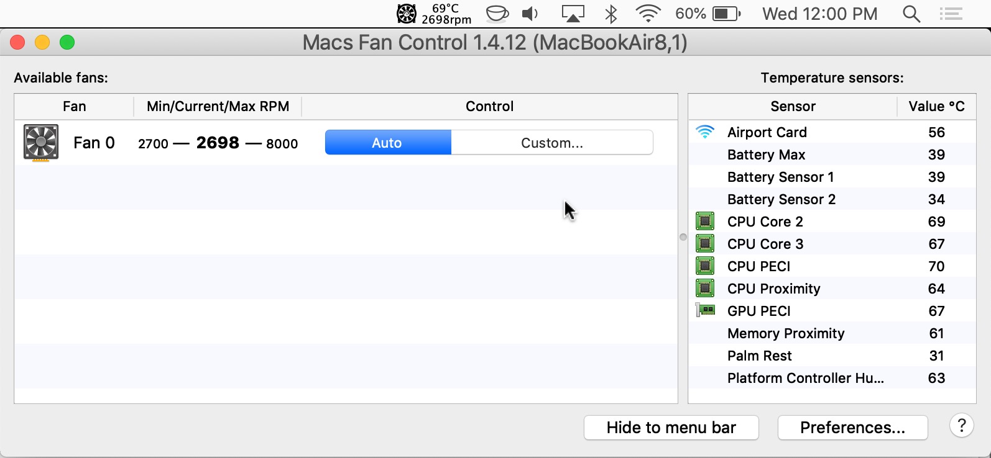This screenshot has width=991, height=458.
Task: Click the Bluetooth icon in the menu bar
Action: 611,14
